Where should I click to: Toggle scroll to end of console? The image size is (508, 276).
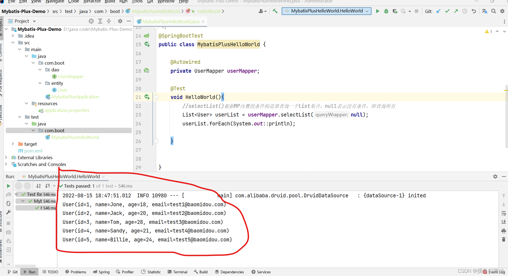click(503, 222)
